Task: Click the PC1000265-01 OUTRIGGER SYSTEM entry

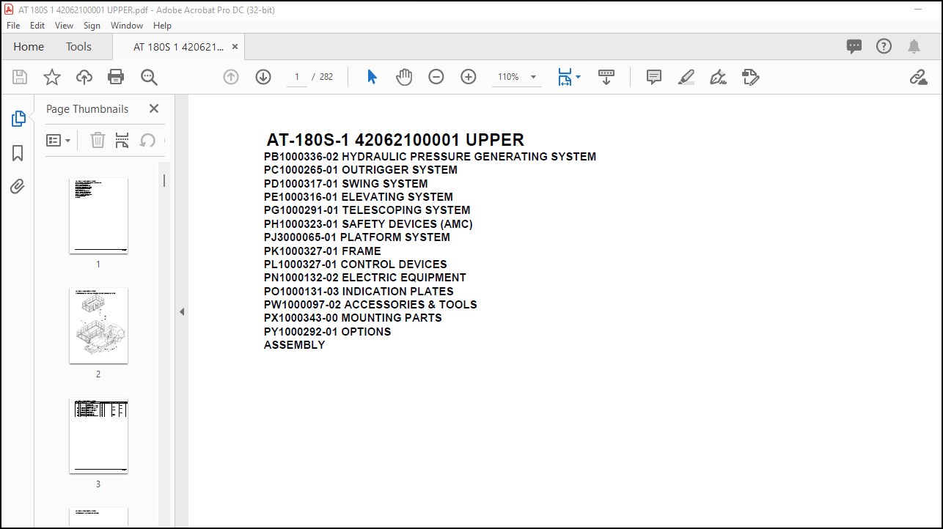Action: point(361,170)
